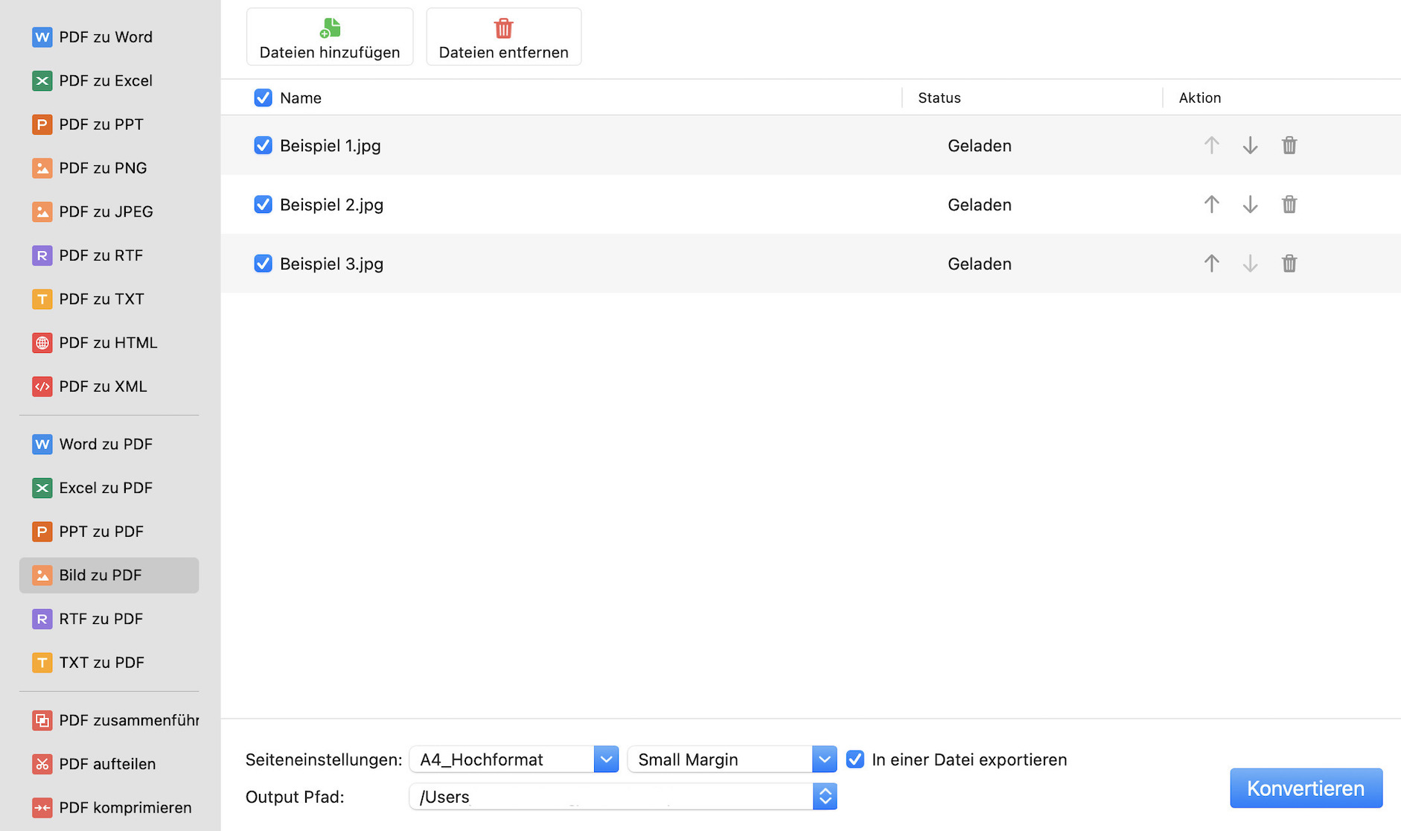Image resolution: width=1401 pixels, height=831 pixels.
Task: Uncheck the Beispiel 2.jpg checkbox
Action: pyautogui.click(x=263, y=204)
